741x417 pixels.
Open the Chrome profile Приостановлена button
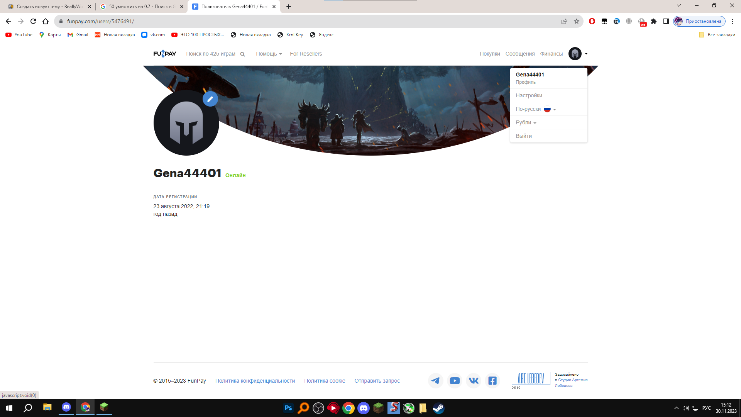(x=699, y=21)
